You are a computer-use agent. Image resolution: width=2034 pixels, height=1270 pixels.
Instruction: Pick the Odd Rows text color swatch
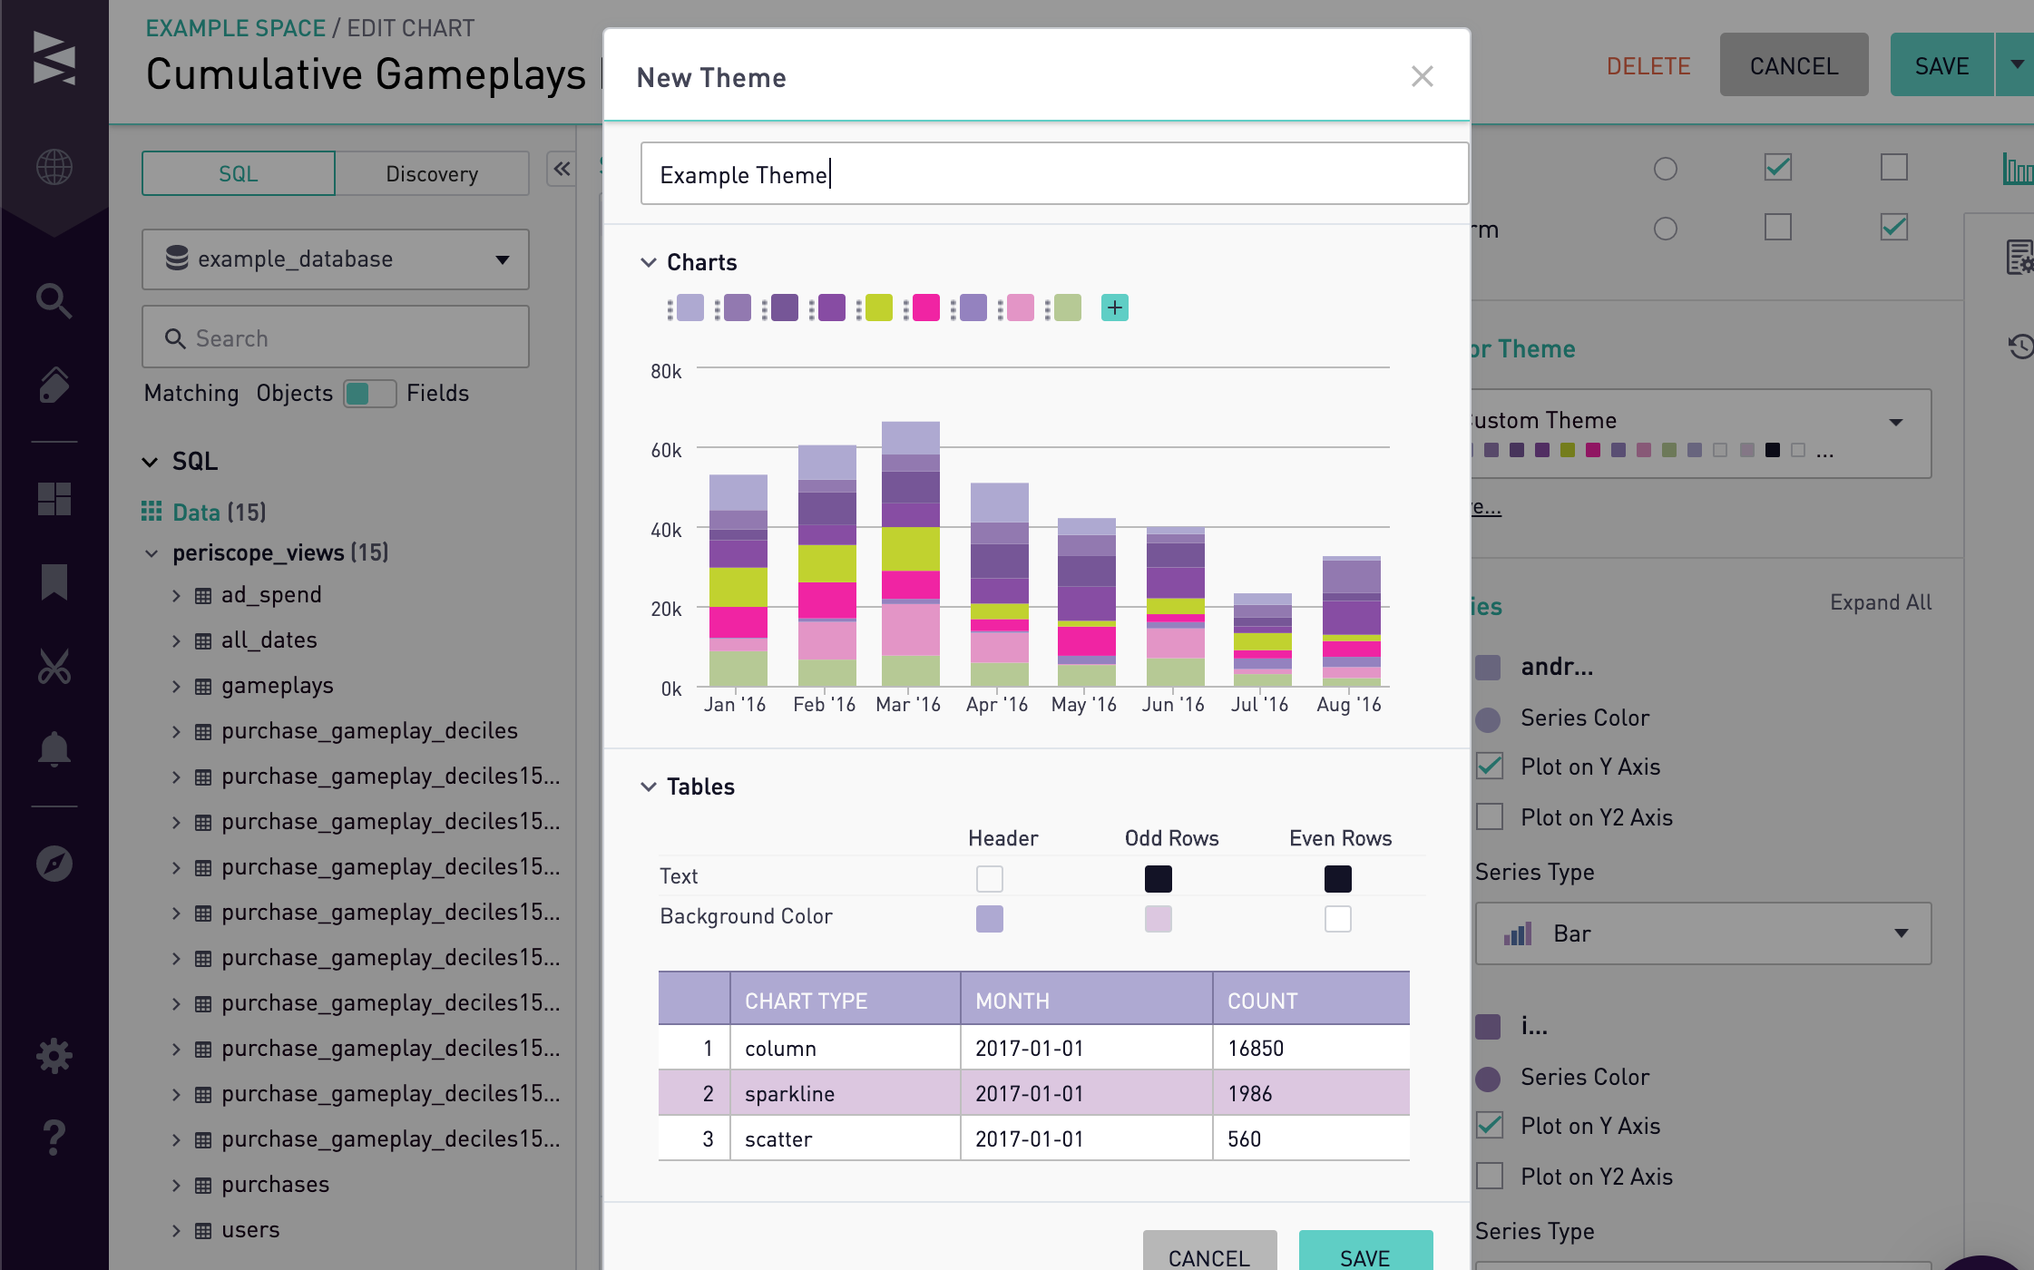pyautogui.click(x=1159, y=879)
